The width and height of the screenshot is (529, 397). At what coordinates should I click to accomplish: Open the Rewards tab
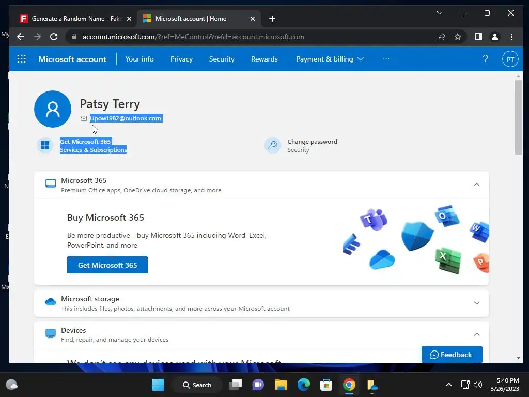(x=264, y=59)
